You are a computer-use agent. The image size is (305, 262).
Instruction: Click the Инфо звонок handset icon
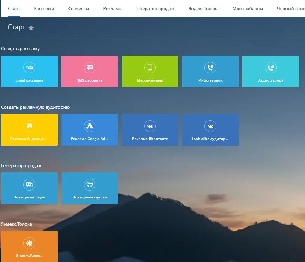click(210, 68)
